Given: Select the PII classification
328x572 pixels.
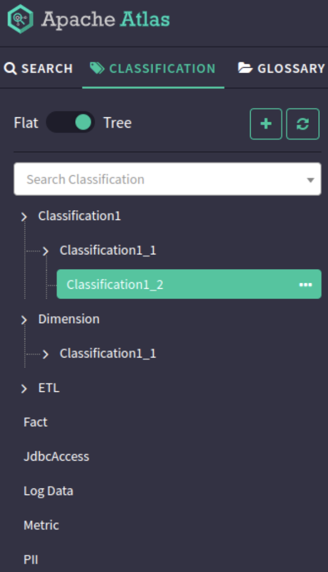Looking at the screenshot, I should click(x=31, y=559).
